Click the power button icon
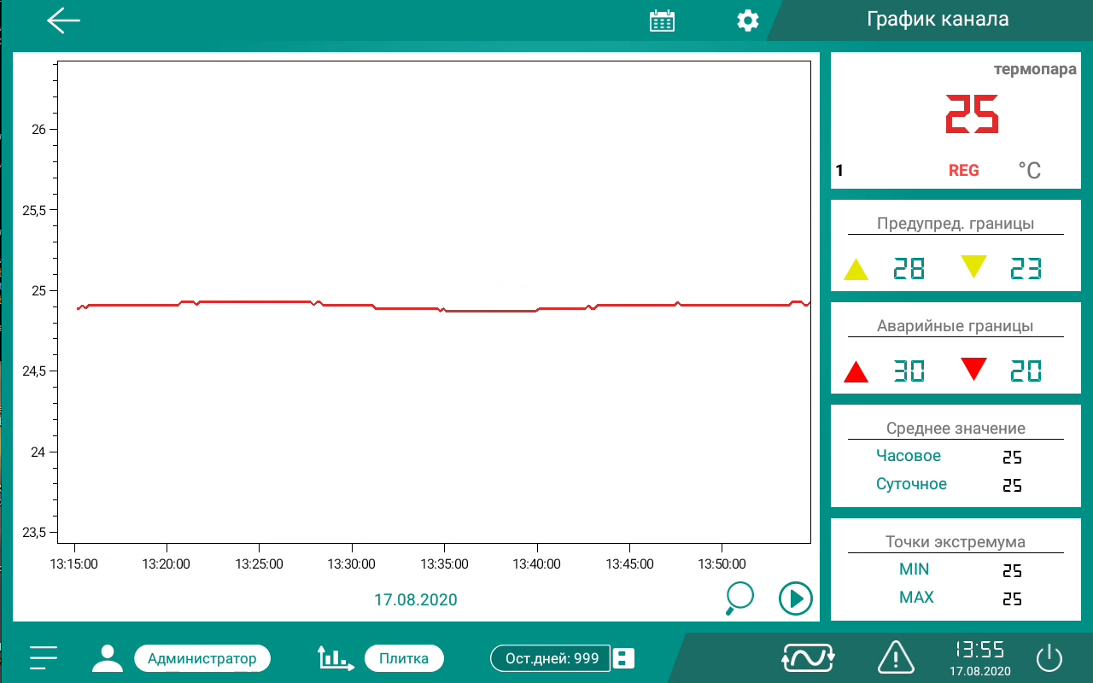This screenshot has height=683, width=1093. coord(1049,658)
